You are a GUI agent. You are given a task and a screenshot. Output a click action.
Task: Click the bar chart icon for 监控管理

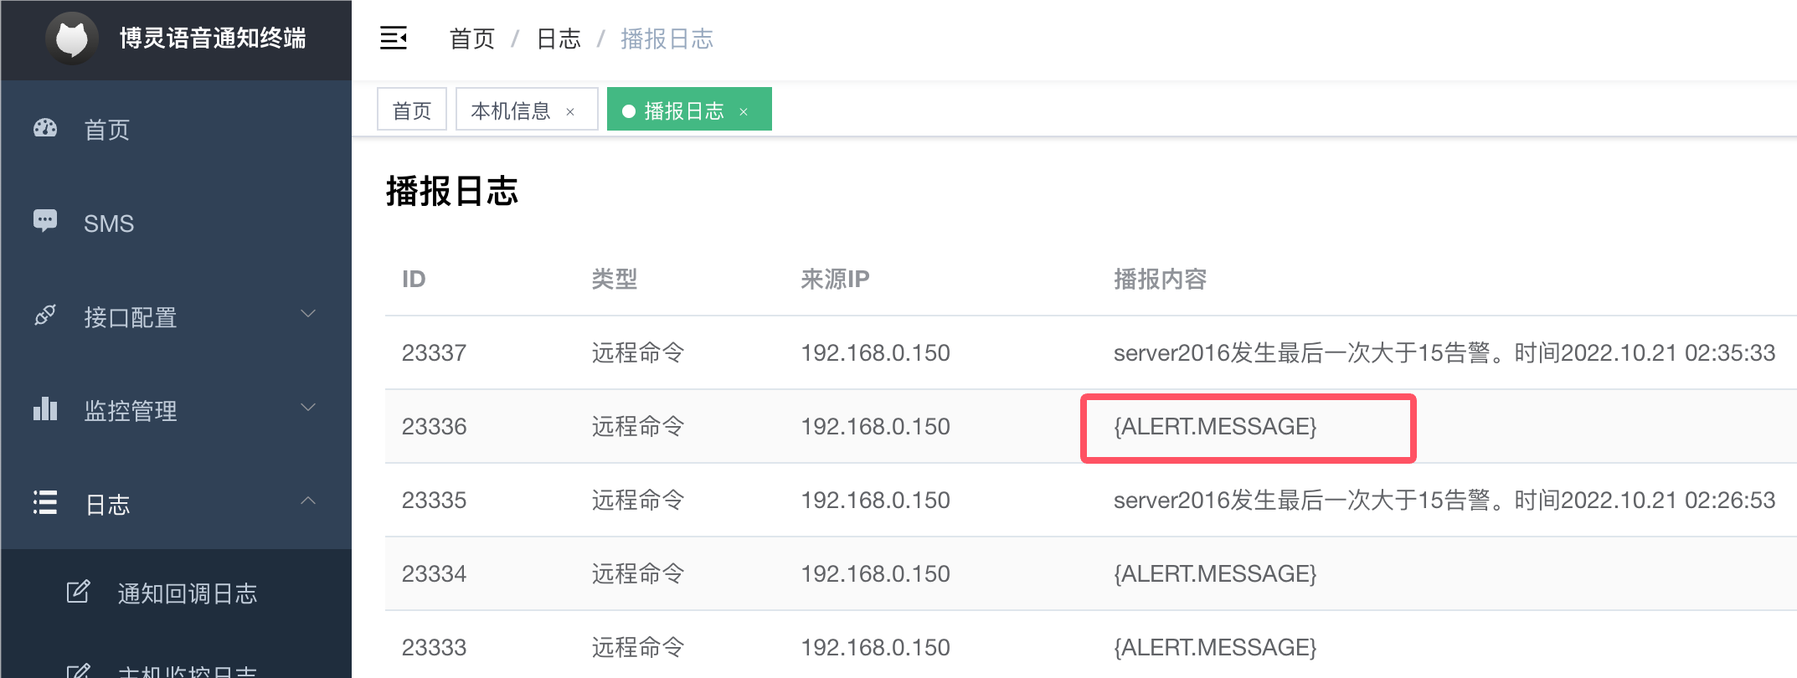tap(45, 409)
